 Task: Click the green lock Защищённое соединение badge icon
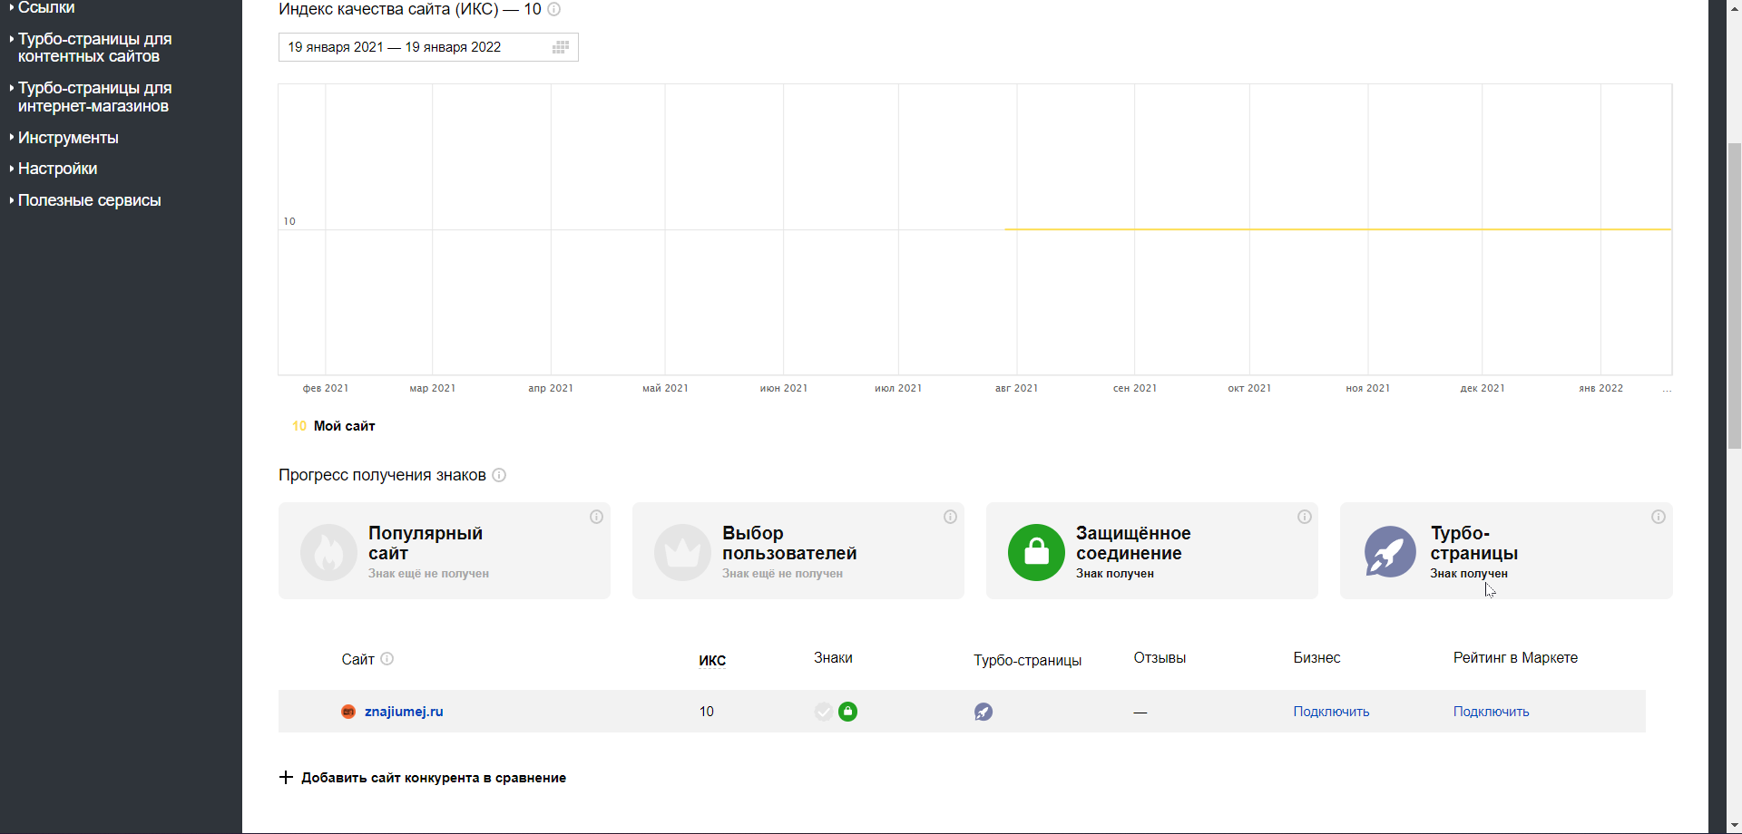[x=1036, y=552]
